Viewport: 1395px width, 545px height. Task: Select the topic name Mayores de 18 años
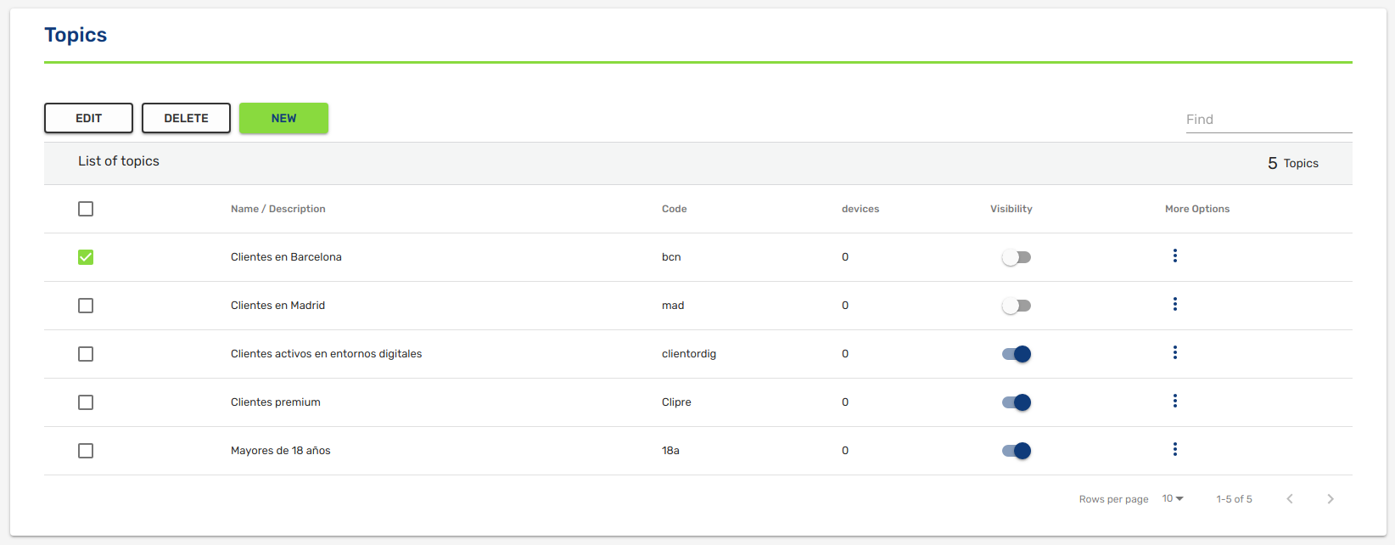(281, 451)
